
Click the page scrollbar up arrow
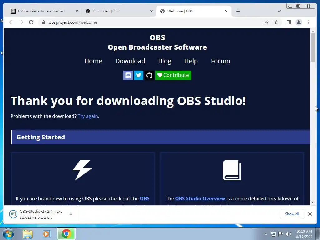click(313, 31)
